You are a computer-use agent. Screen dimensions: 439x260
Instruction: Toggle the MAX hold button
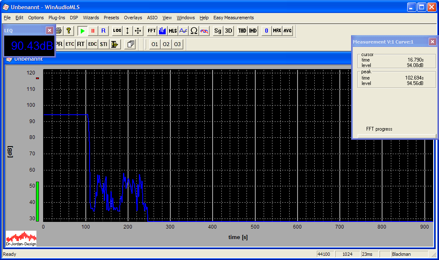click(x=277, y=31)
